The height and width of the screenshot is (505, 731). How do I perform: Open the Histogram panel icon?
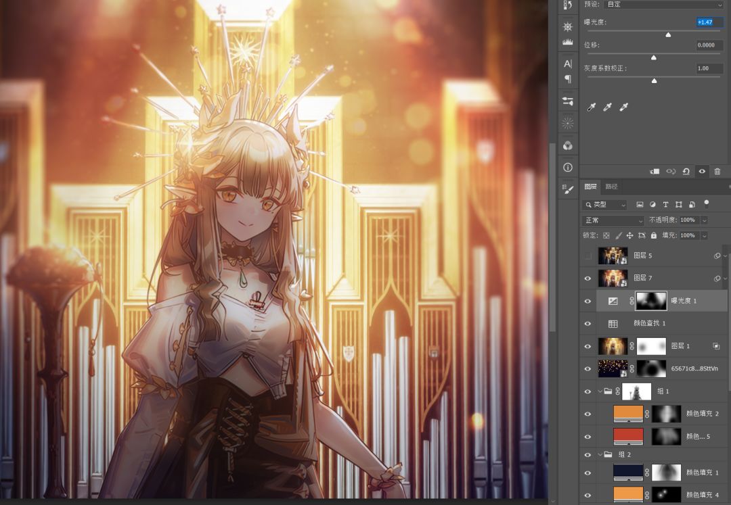click(567, 43)
